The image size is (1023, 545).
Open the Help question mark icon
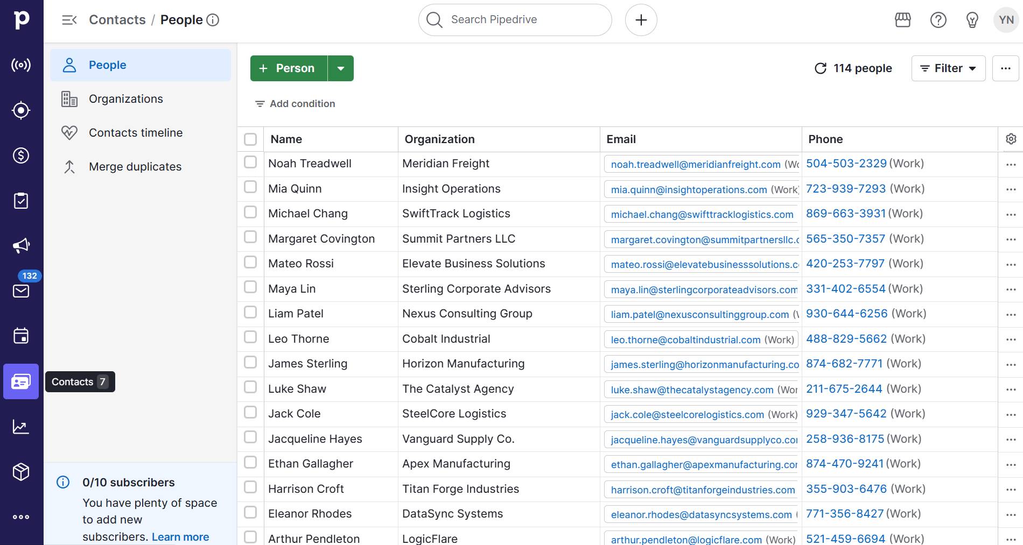click(938, 20)
